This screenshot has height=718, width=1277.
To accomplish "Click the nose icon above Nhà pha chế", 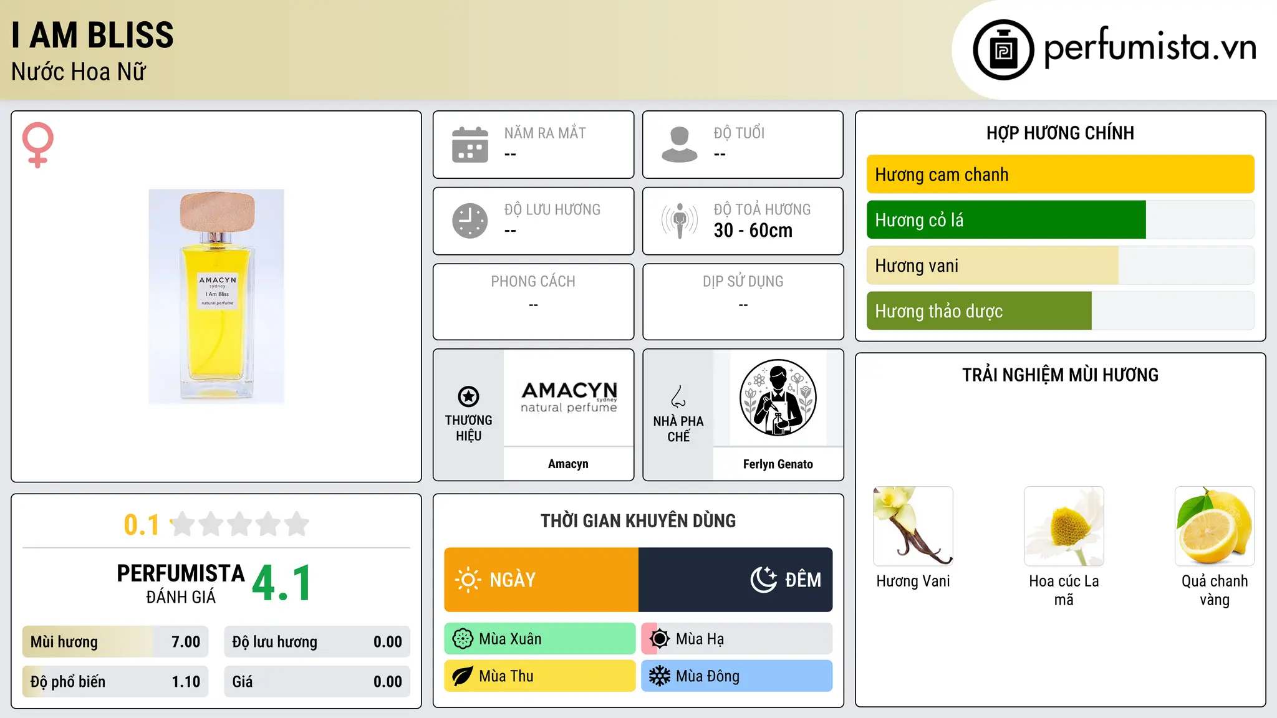I will pos(678,396).
